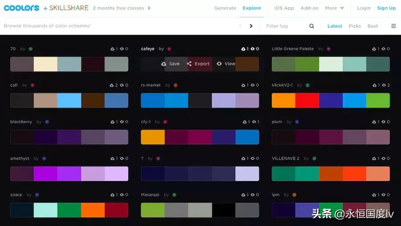Open the Masaraat palette title
Image resolution: width=401 pixels, height=226 pixels.
tap(150, 195)
